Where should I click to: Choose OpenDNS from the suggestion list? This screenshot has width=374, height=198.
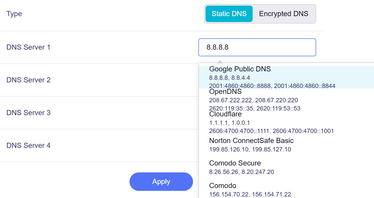click(286, 100)
